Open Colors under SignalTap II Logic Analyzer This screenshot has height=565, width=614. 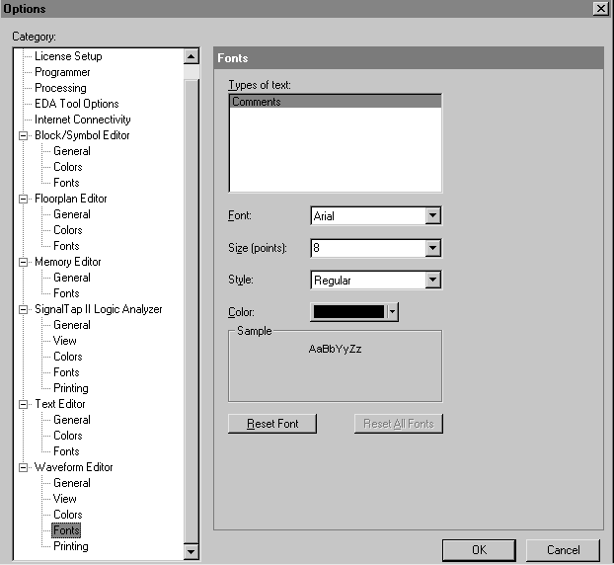point(68,357)
